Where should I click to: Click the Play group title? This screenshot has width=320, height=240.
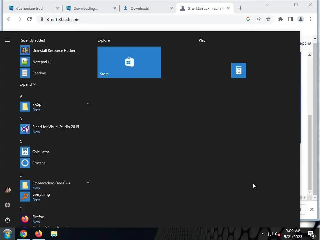202,40
